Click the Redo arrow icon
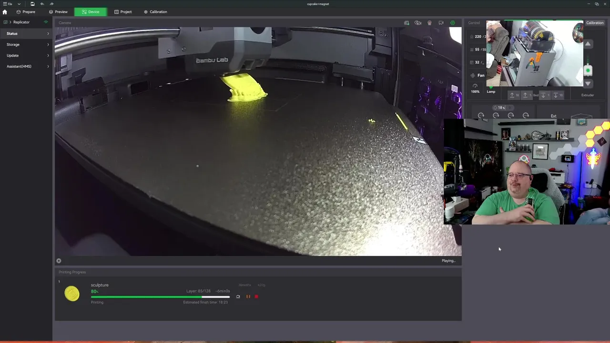Viewport: 610px width, 343px height. point(51,4)
